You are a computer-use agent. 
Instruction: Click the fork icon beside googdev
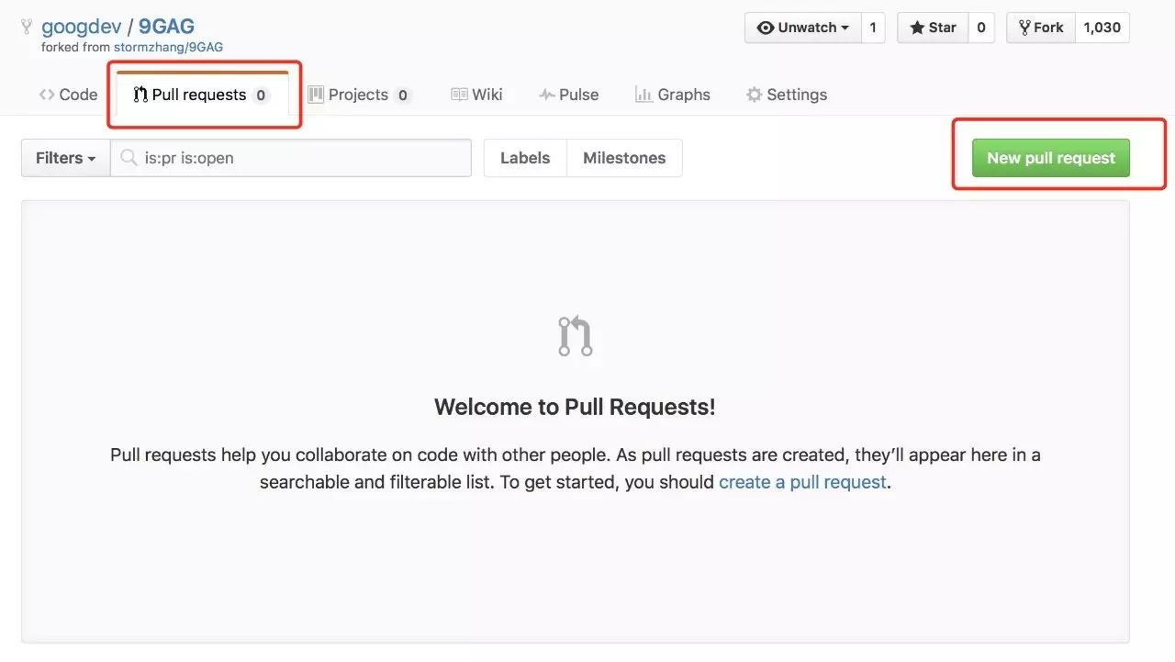[28, 27]
